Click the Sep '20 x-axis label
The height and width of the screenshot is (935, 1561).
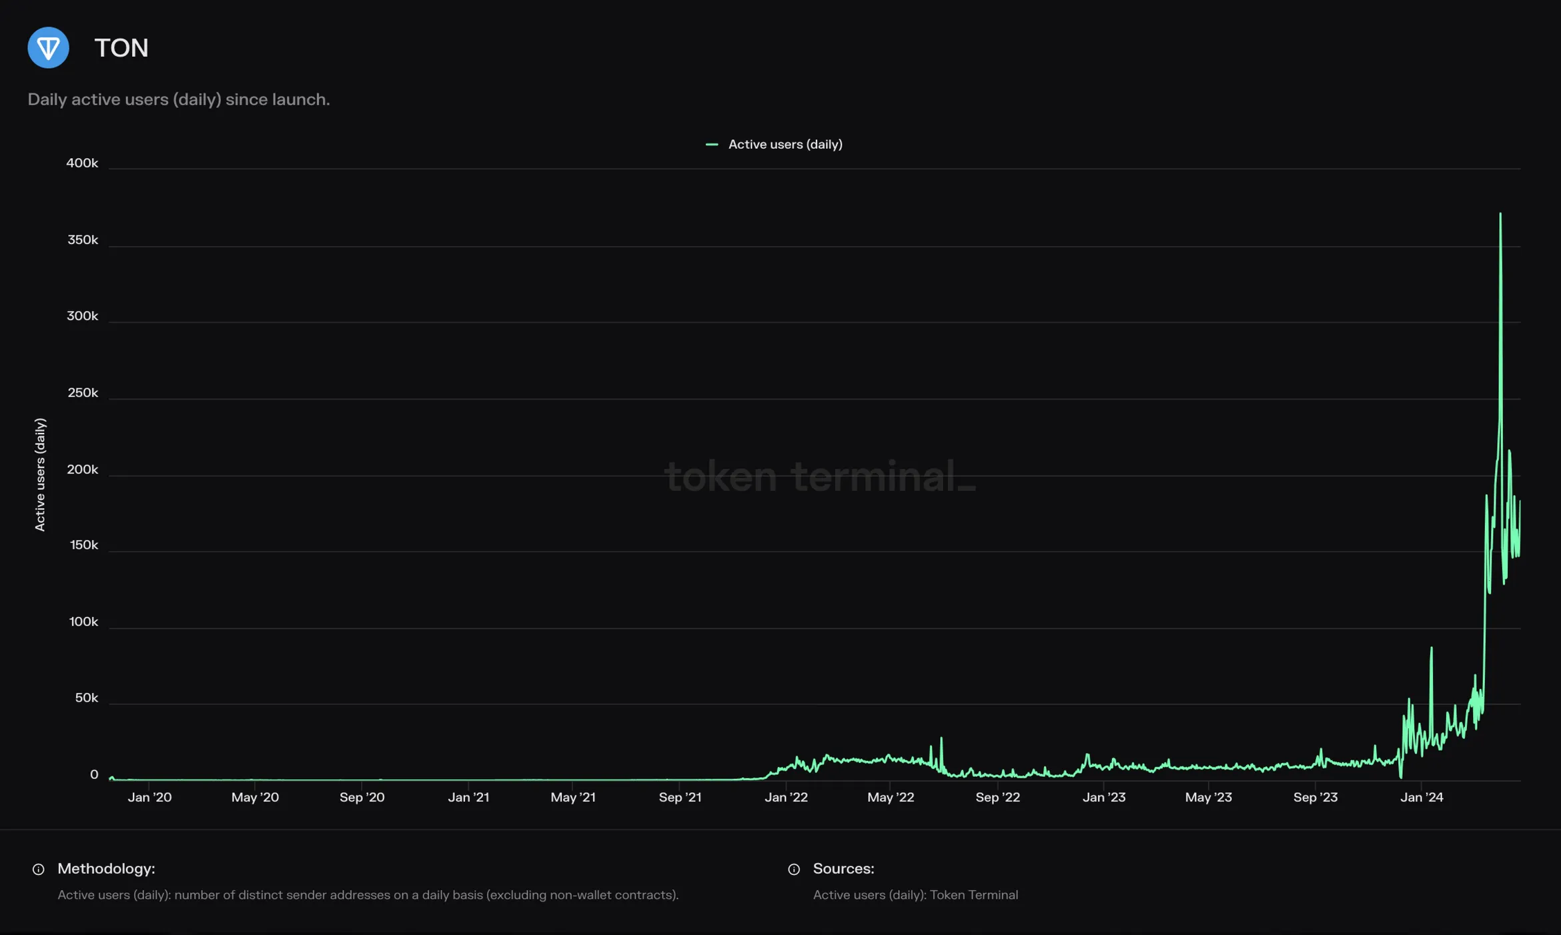pyautogui.click(x=362, y=797)
